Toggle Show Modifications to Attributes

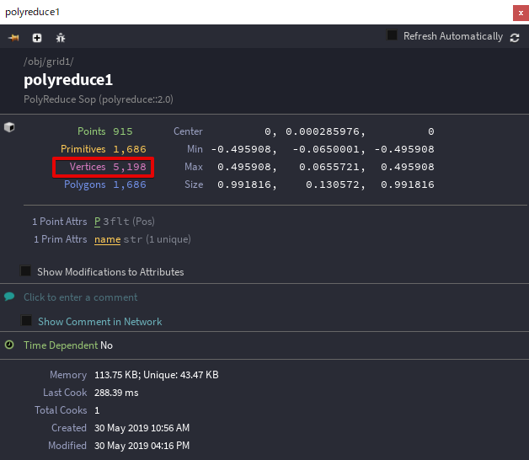click(x=26, y=271)
